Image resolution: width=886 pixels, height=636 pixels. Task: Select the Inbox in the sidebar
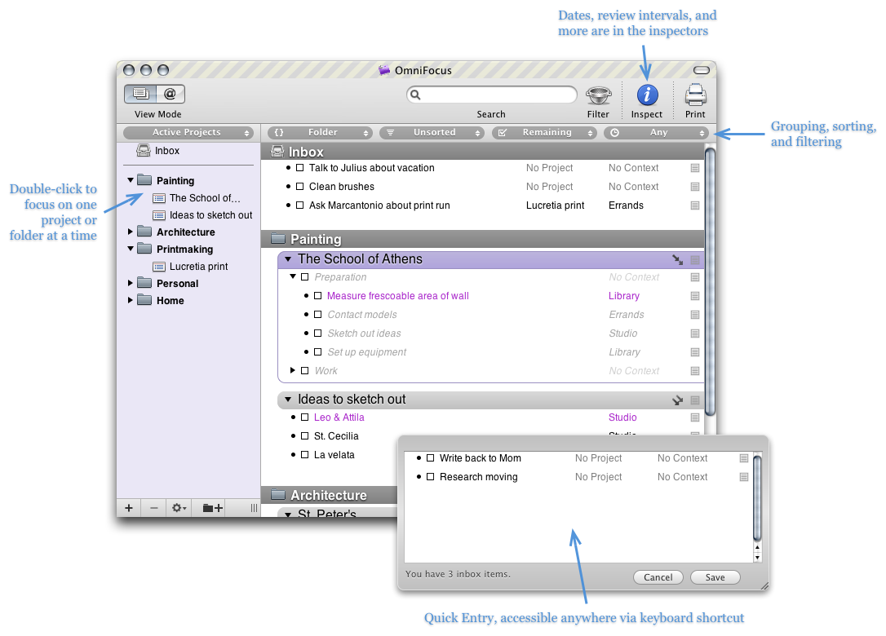pyautogui.click(x=166, y=151)
